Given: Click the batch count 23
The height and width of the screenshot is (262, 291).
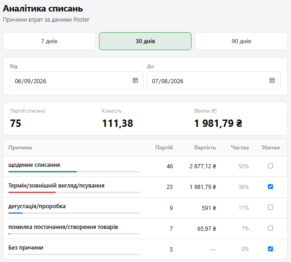Looking at the screenshot, I should click(x=169, y=187).
